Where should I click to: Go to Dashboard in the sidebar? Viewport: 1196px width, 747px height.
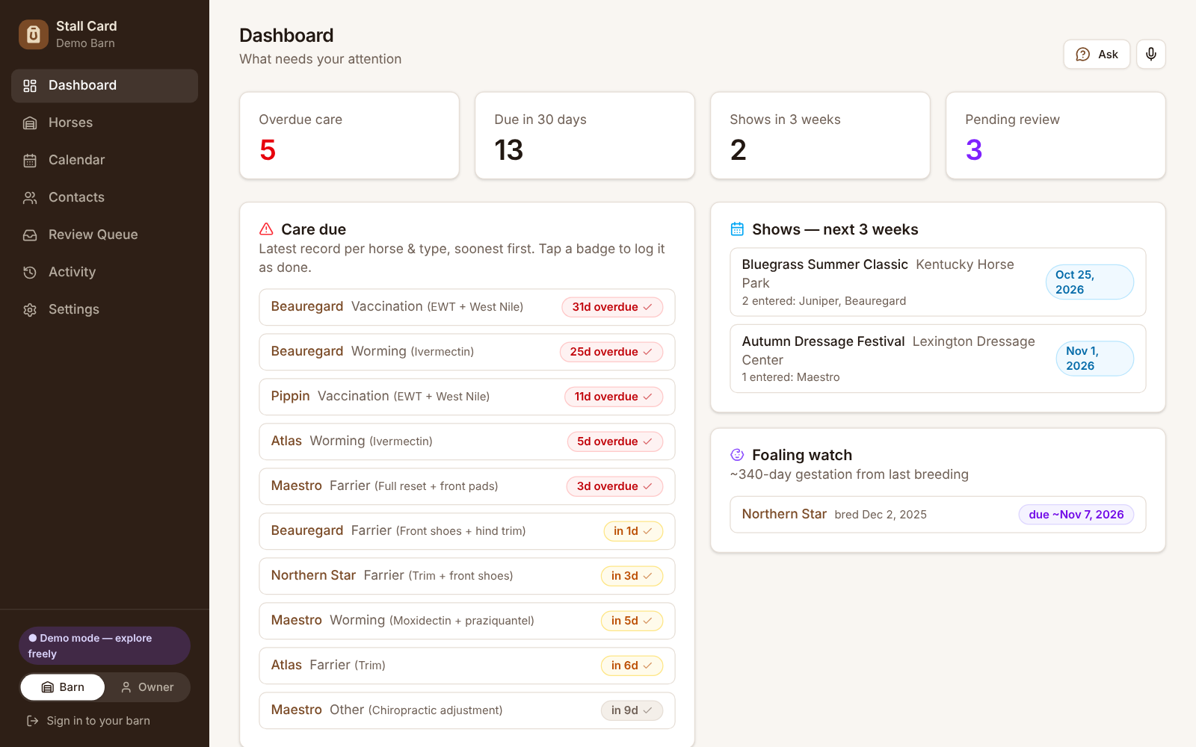click(x=105, y=85)
